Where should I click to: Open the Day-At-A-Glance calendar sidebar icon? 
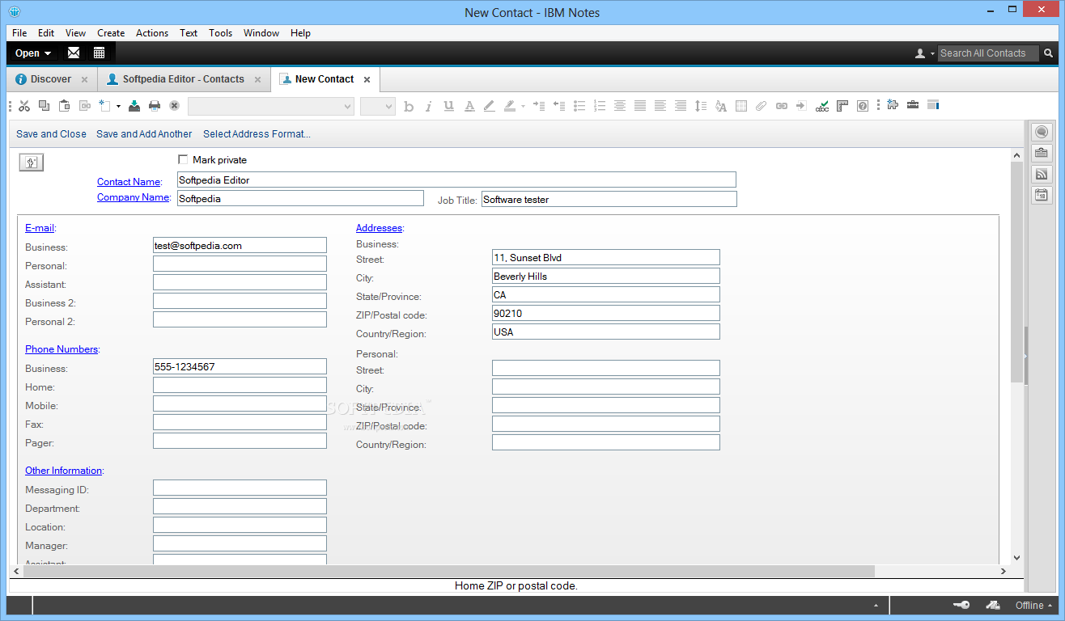pyautogui.click(x=1042, y=195)
